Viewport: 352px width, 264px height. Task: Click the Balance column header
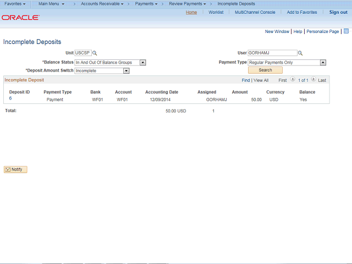[307, 92]
